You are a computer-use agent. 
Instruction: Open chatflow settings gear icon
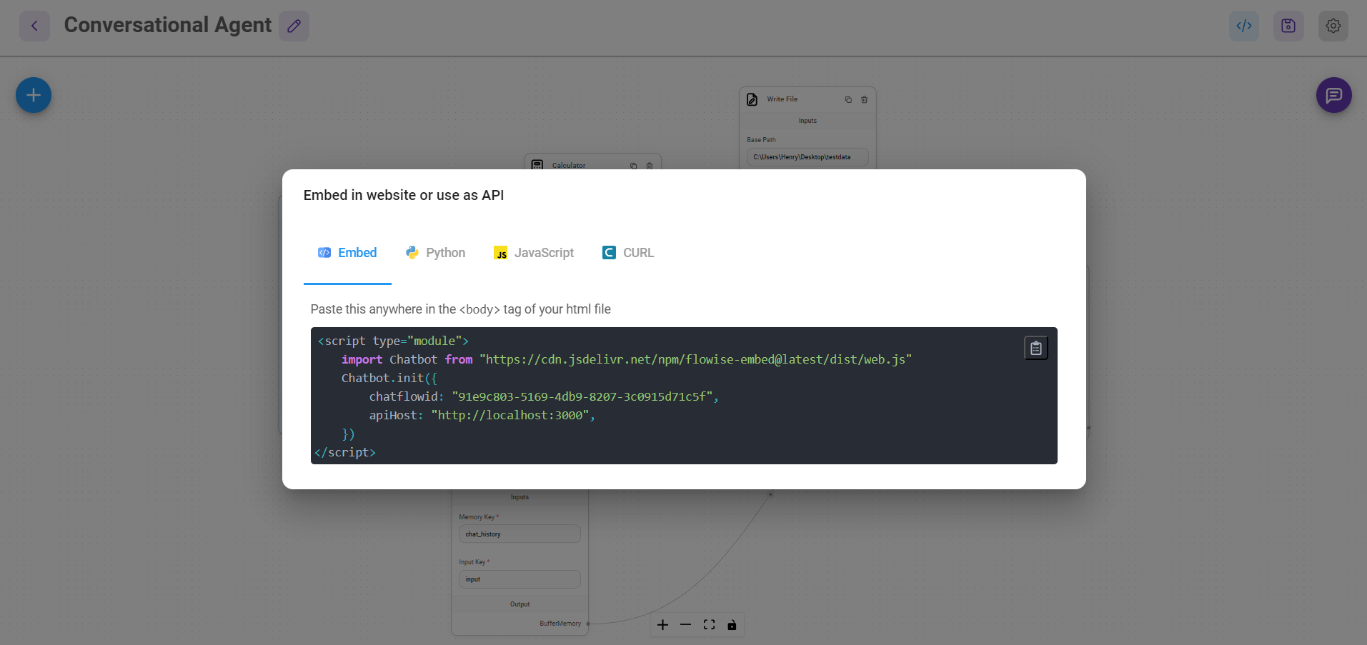(1333, 26)
